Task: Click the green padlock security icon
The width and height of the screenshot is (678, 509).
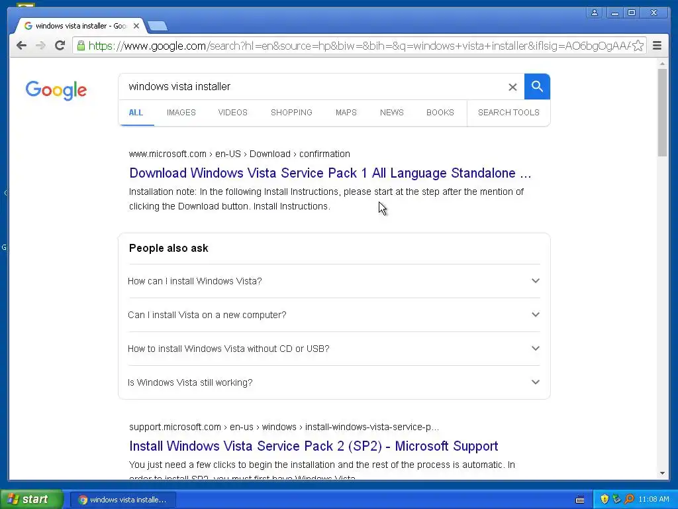Action: pos(81,46)
